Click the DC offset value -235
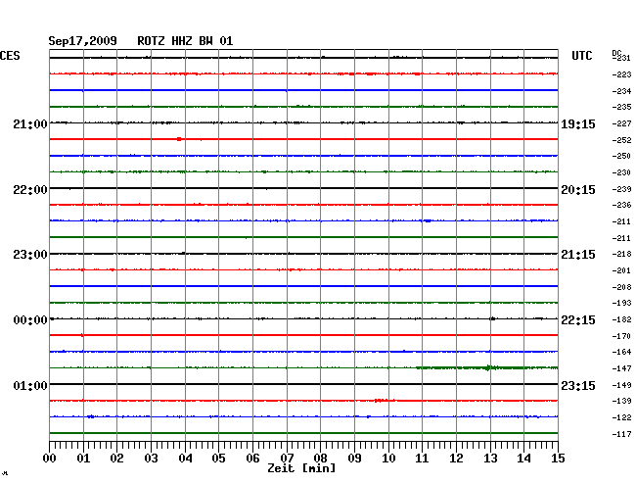Viewport: 636px width, 484px height. pyautogui.click(x=621, y=107)
